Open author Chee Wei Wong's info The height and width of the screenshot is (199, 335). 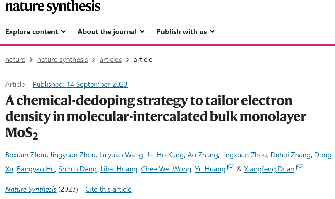166,169
